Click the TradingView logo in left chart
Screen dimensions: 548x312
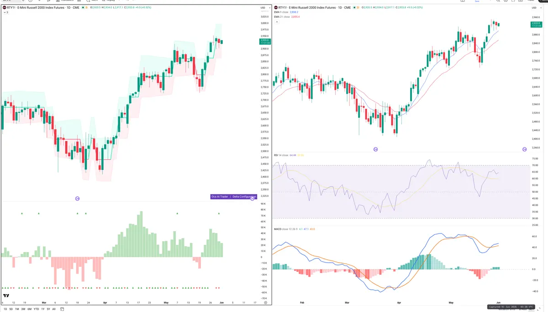pos(6,296)
